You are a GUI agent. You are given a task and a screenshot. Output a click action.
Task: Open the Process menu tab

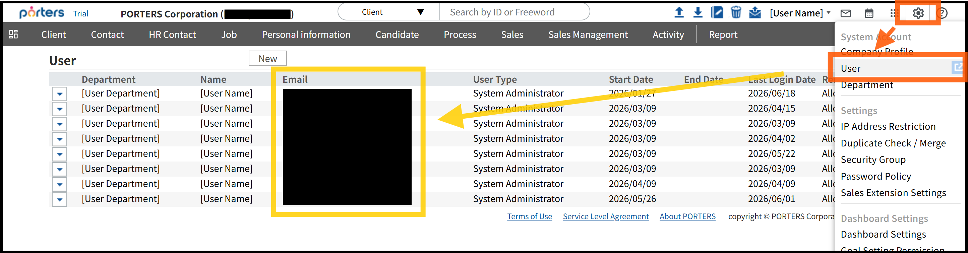(460, 35)
